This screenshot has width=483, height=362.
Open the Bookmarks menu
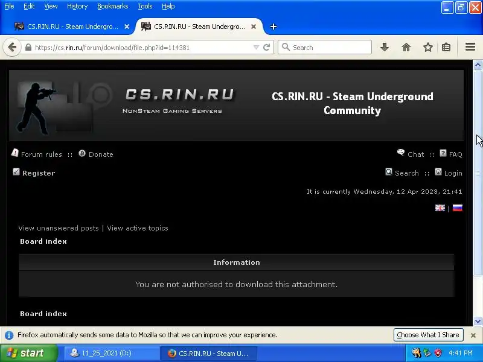[113, 6]
